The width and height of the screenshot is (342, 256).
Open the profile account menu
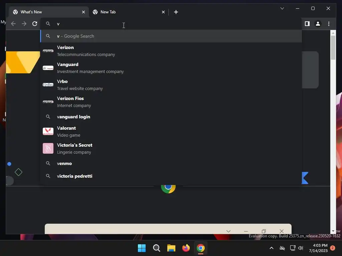[318, 24]
